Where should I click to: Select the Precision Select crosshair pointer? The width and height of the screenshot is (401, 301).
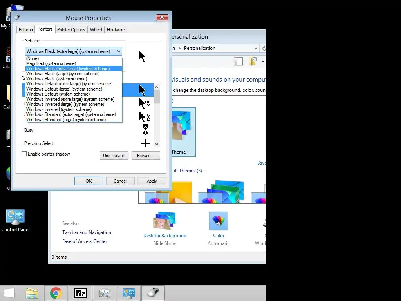point(145,143)
